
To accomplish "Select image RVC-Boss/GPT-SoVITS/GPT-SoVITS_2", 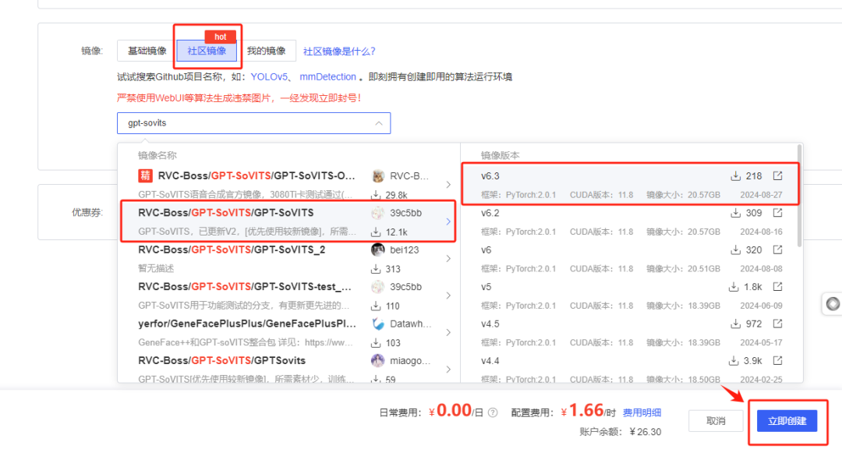I will coord(289,259).
